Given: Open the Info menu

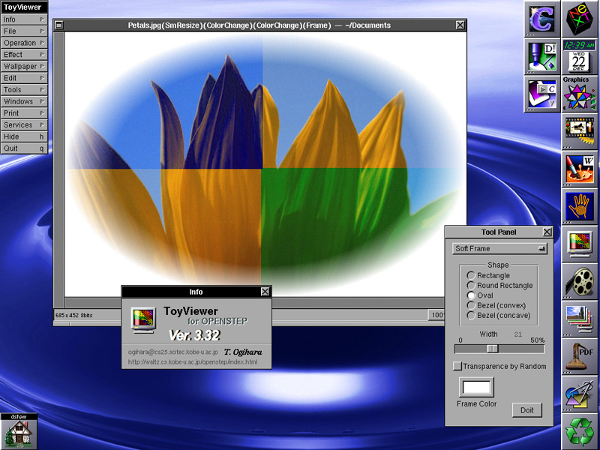Looking at the screenshot, I should click(24, 19).
